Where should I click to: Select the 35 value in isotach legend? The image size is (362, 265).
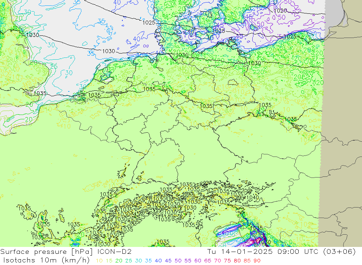tap(148, 261)
